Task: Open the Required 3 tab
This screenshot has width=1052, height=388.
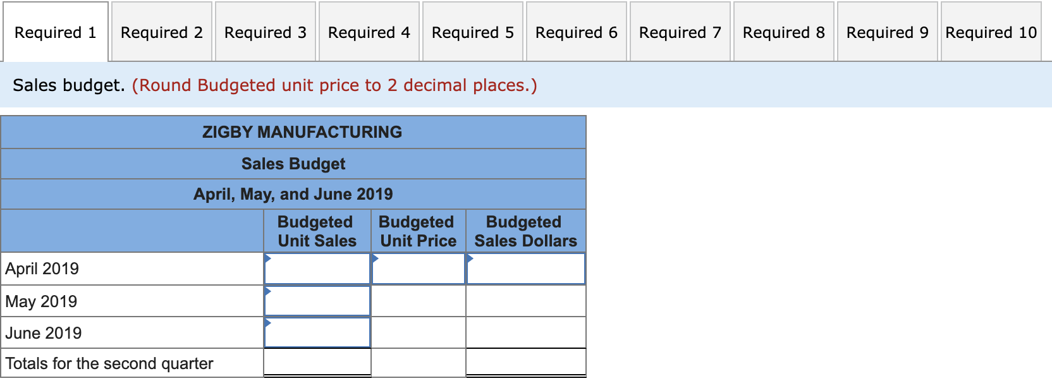Action: [x=266, y=32]
